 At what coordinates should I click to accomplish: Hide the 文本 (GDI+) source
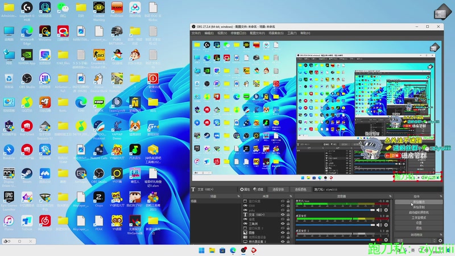(283, 214)
